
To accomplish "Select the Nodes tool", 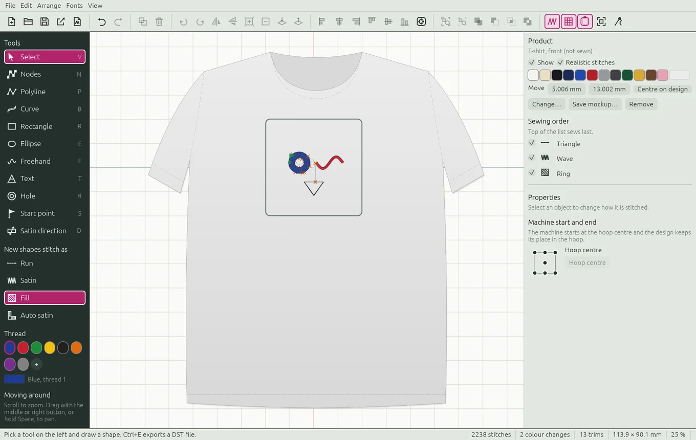I will 45,74.
